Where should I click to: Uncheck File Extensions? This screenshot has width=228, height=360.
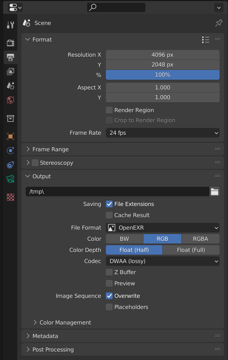tap(109, 204)
